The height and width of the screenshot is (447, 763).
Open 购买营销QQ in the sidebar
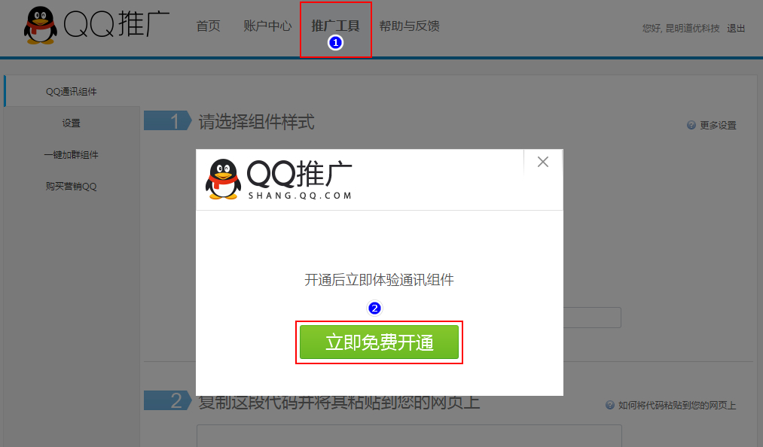pyautogui.click(x=72, y=187)
